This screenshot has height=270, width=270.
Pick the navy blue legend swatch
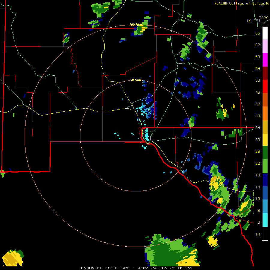pyautogui.click(x=265, y=180)
